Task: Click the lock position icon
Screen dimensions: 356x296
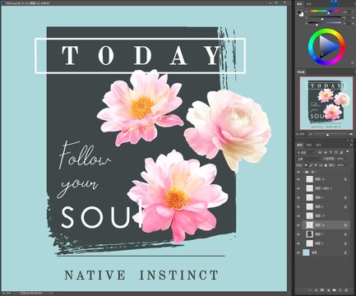Action: click(316, 165)
